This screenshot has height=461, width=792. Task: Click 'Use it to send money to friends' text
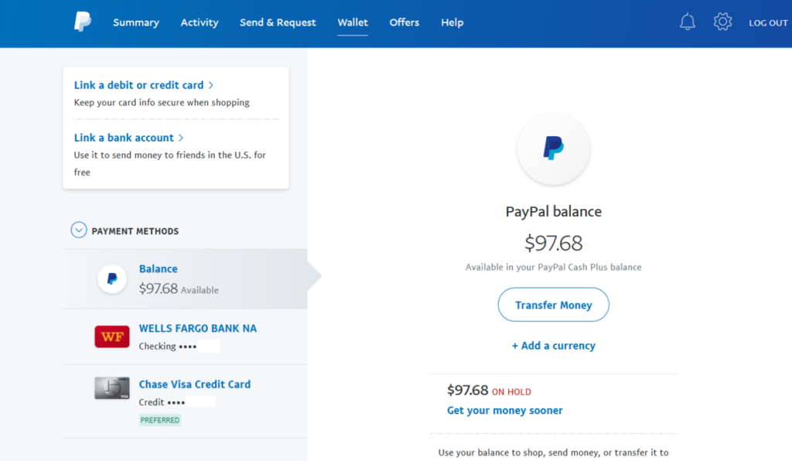pyautogui.click(x=169, y=164)
